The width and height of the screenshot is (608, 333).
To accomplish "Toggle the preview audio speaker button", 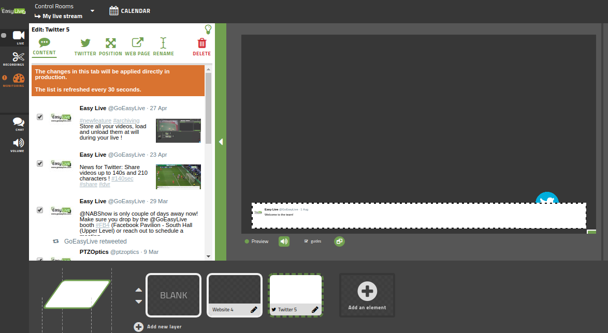I will click(284, 241).
